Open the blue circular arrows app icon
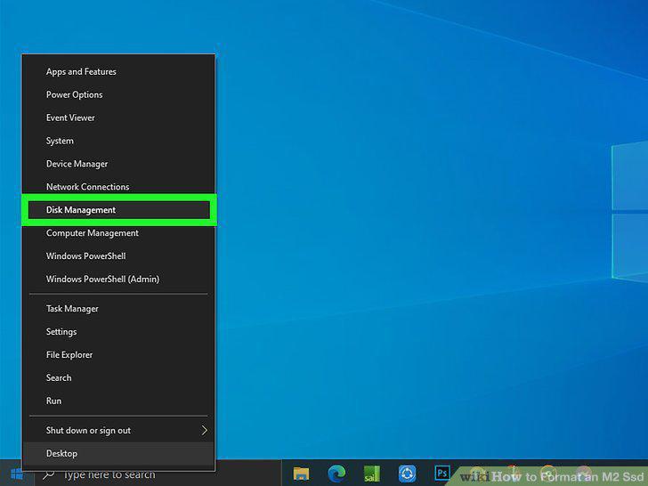Screen dimensions: 648x486 click(407, 474)
